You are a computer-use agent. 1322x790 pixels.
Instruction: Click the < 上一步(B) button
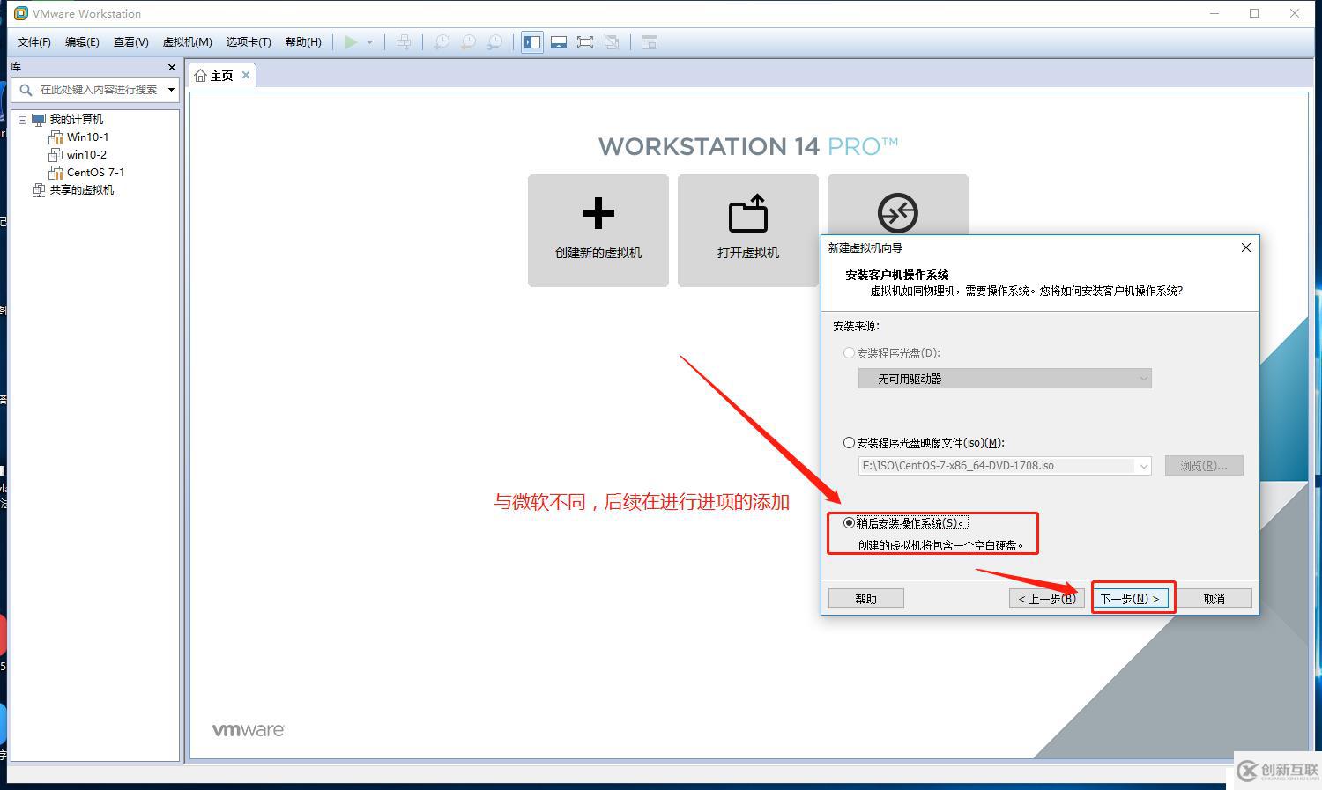(x=1047, y=599)
